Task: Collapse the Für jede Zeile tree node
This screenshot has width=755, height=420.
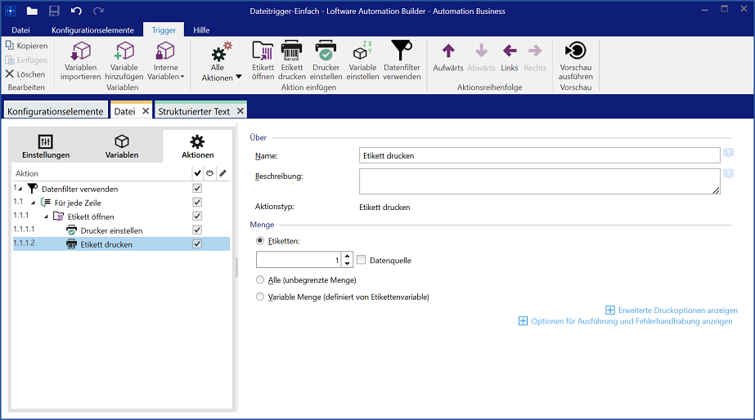Action: pos(34,203)
